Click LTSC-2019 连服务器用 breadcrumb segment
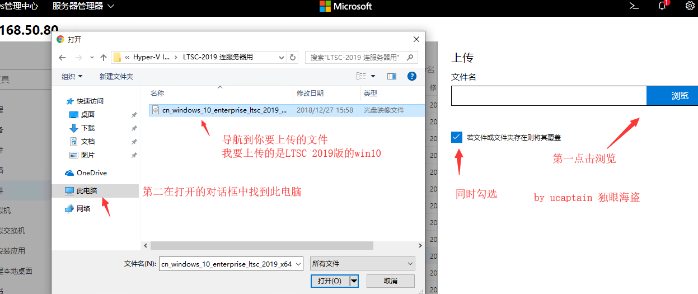Screen dimensions: 698x294 (218, 57)
